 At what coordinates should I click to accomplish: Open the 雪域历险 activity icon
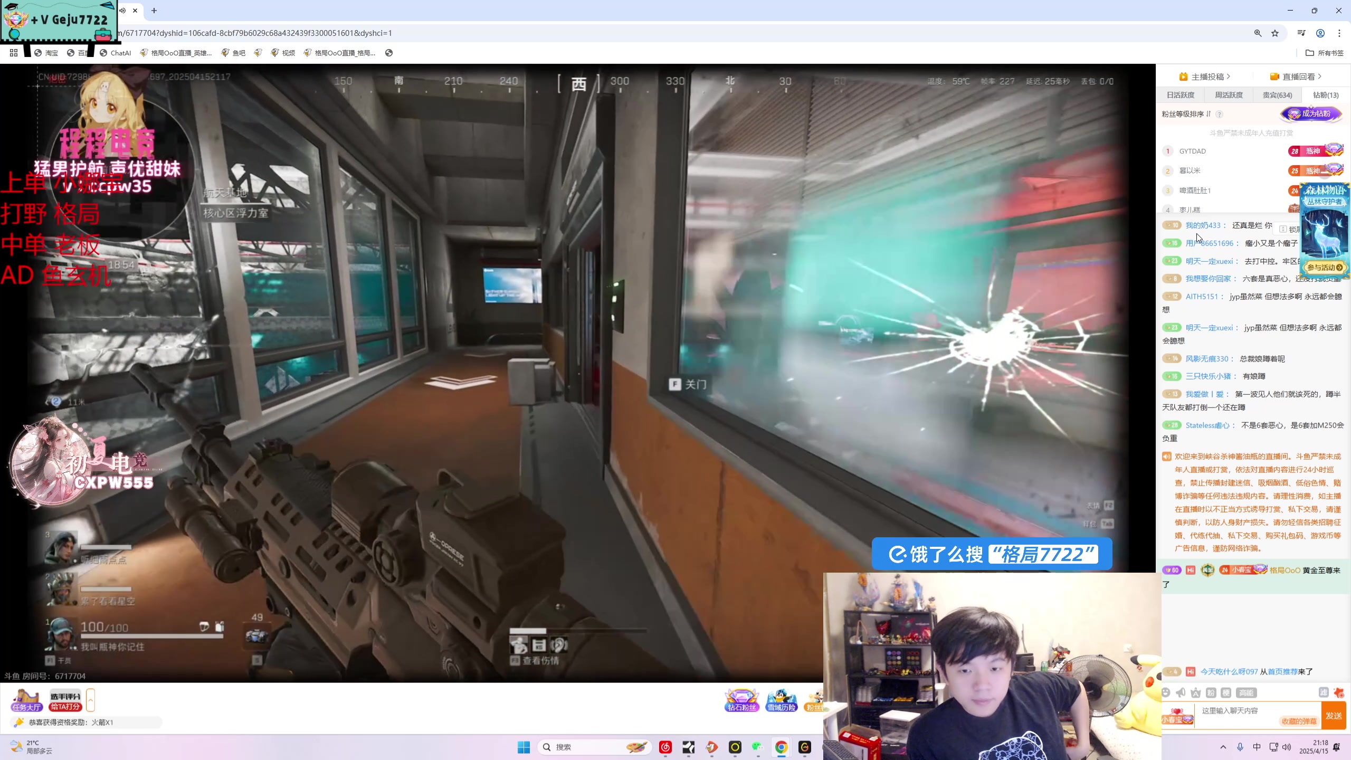pos(782,700)
